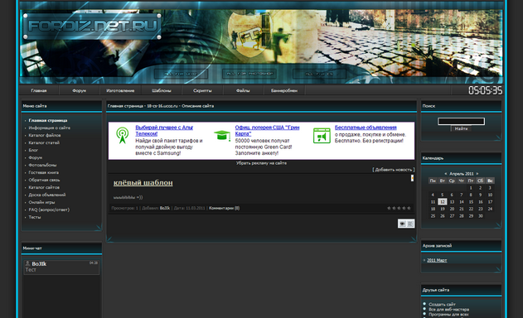This screenshot has width=523, height=318.
Task: Click the green antenna ad icon
Action: click(123, 135)
